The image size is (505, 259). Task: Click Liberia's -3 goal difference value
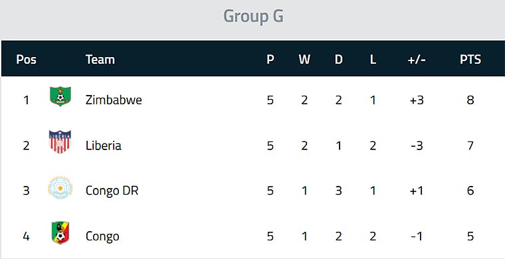(417, 145)
